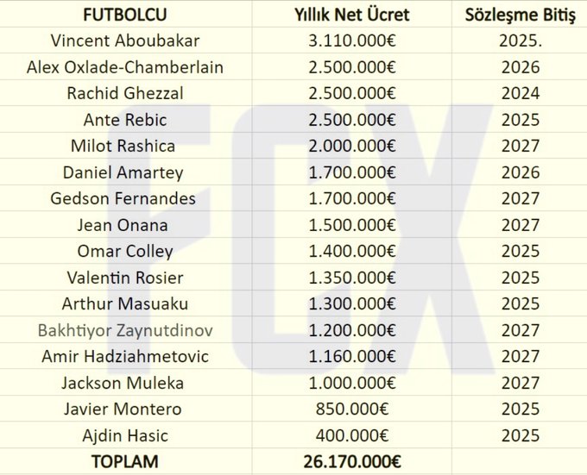Viewport: 587px width, 475px height.
Task: Click the Bakhtiyor Zaynutdinov name cell
Action: (x=123, y=330)
